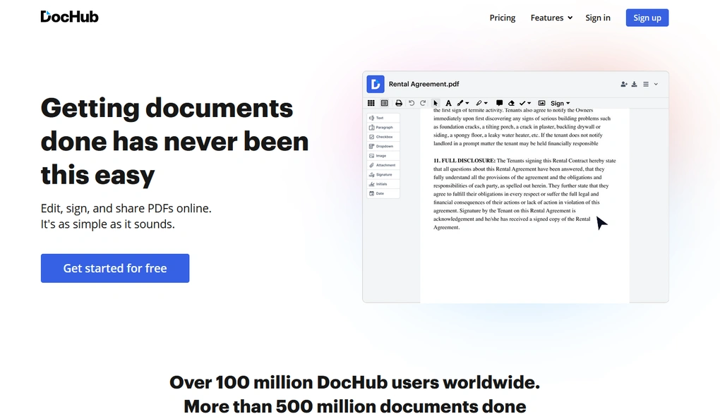Select the Signature field tool
The height and width of the screenshot is (419, 720).
385,174
